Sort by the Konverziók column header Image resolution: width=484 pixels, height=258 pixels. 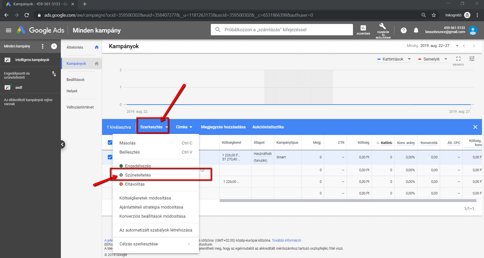click(x=429, y=143)
